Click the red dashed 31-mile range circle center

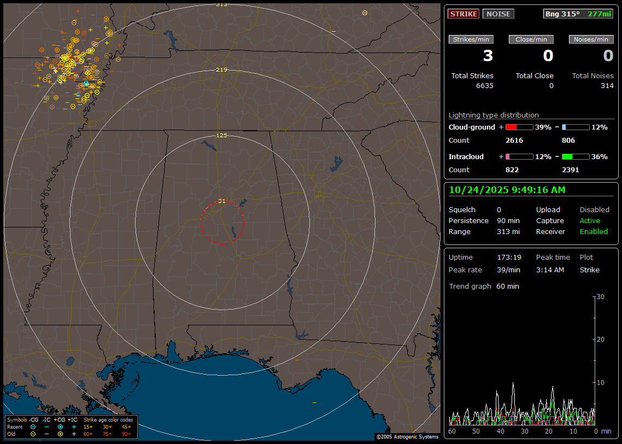[222, 222]
